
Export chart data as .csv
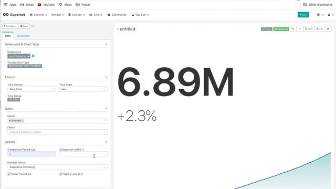[x=320, y=29]
